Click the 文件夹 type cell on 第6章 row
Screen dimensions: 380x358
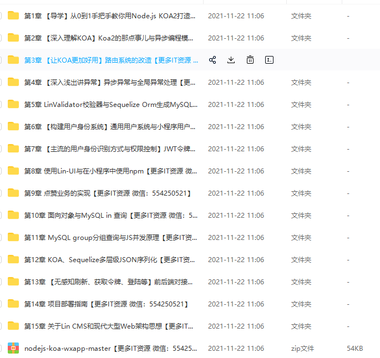(301, 126)
